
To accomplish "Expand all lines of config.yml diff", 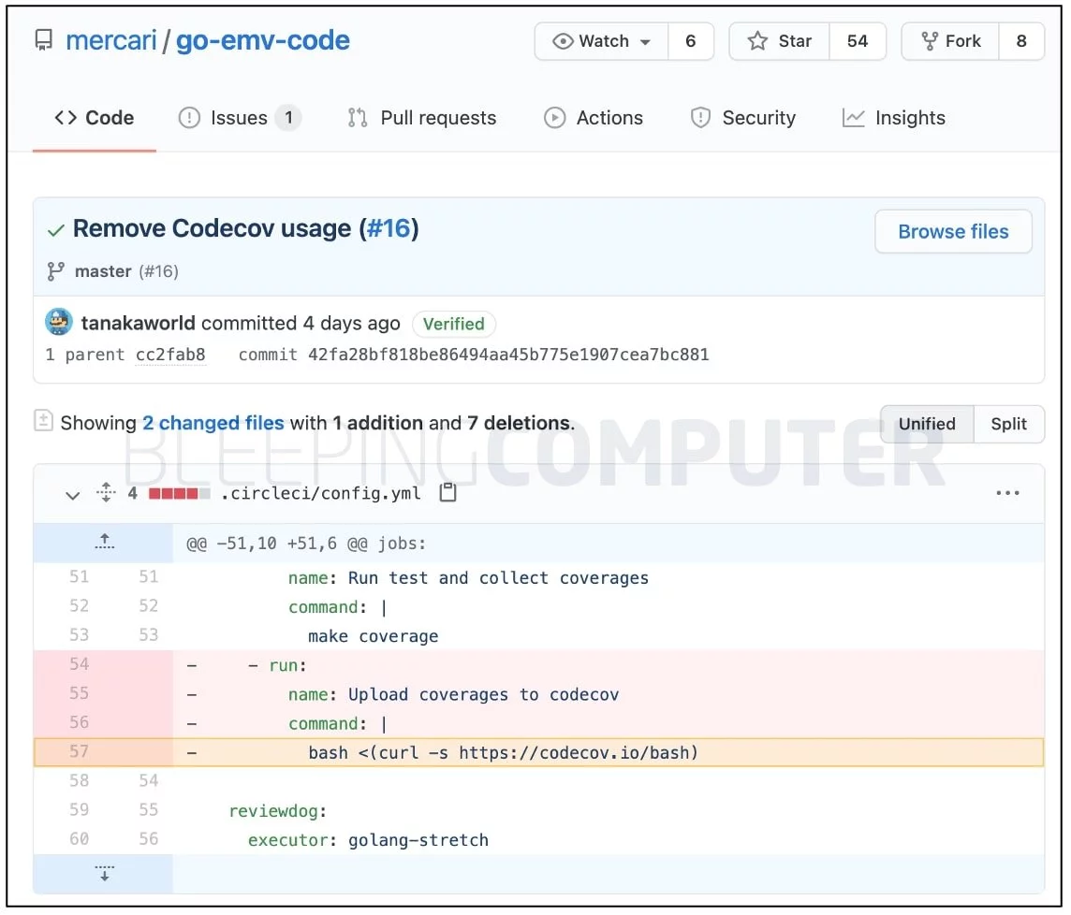I will tap(106, 492).
